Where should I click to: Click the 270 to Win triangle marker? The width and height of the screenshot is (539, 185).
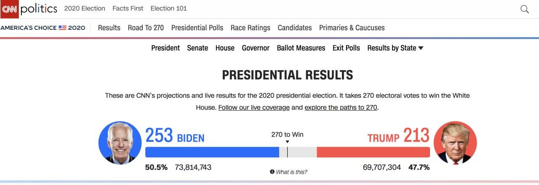(x=287, y=142)
